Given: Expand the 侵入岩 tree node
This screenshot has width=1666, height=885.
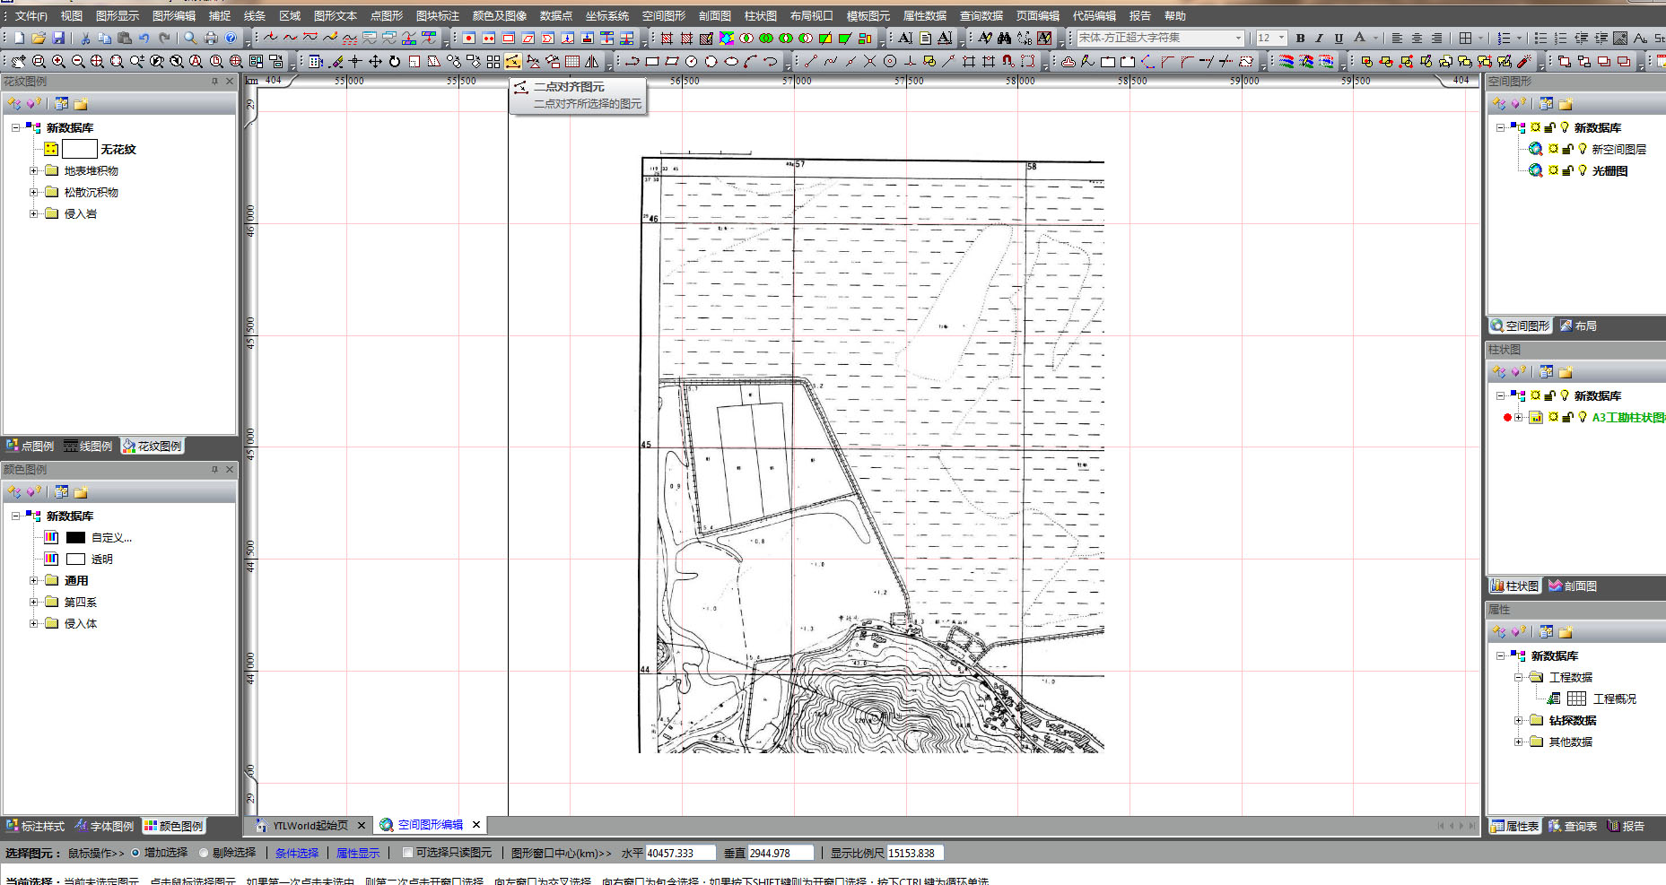Looking at the screenshot, I should pos(34,213).
